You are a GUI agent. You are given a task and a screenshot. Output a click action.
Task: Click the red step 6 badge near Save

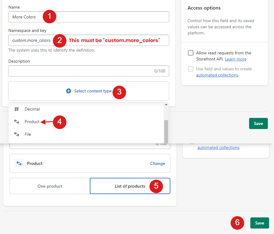coord(237,223)
